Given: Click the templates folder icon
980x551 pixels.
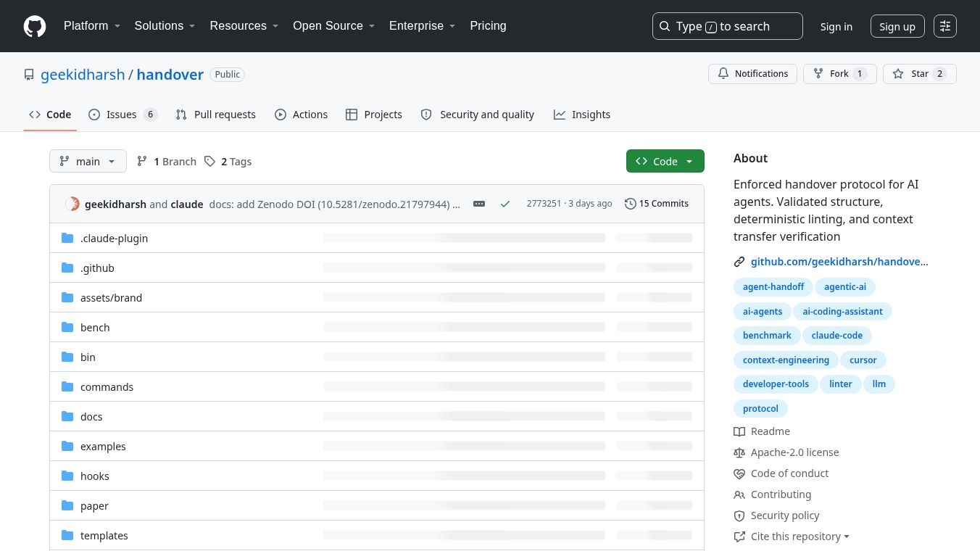Looking at the screenshot, I should (x=68, y=535).
